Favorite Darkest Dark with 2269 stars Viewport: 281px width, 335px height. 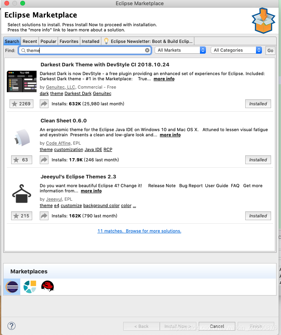click(x=21, y=104)
